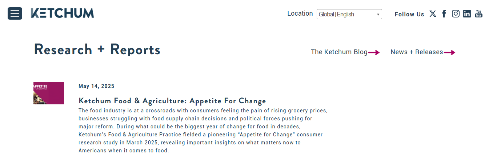
Task: Go to The Ketchum Blog link
Action: coord(339,52)
